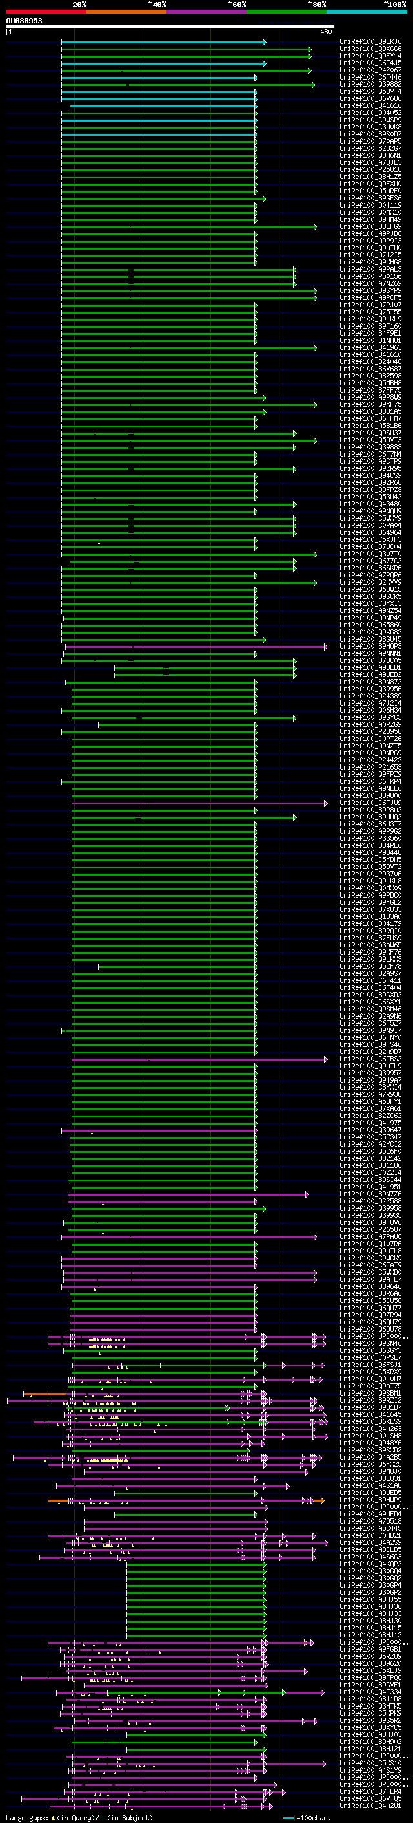Pick the UniRef100_P93706 hit
This screenshot has height=1823, width=413.
click(x=370, y=874)
